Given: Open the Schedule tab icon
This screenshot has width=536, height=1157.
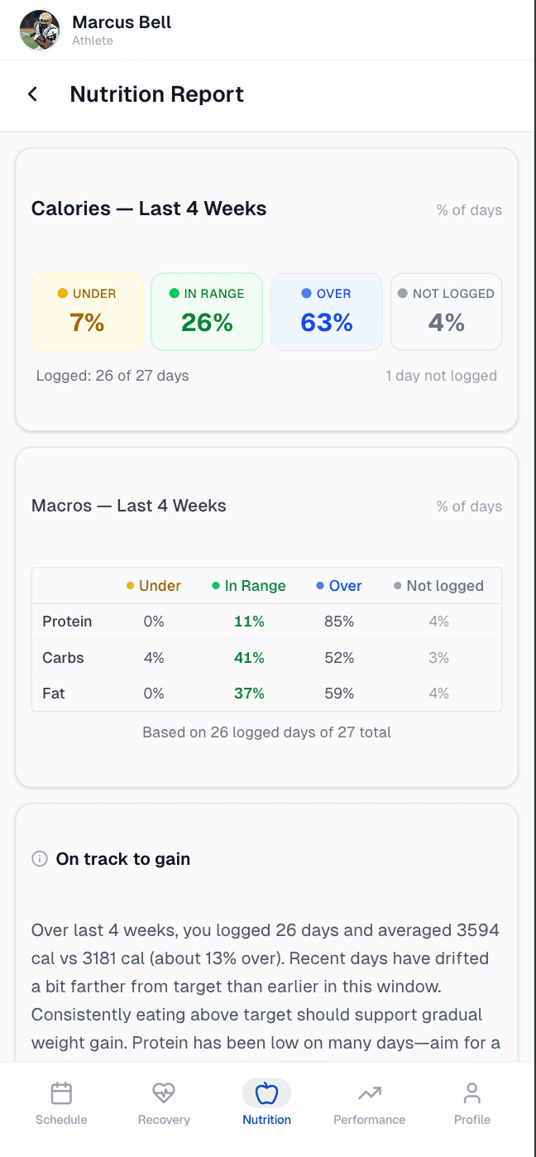Looking at the screenshot, I should point(60,1092).
